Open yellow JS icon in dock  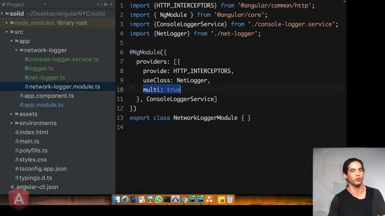point(221,200)
